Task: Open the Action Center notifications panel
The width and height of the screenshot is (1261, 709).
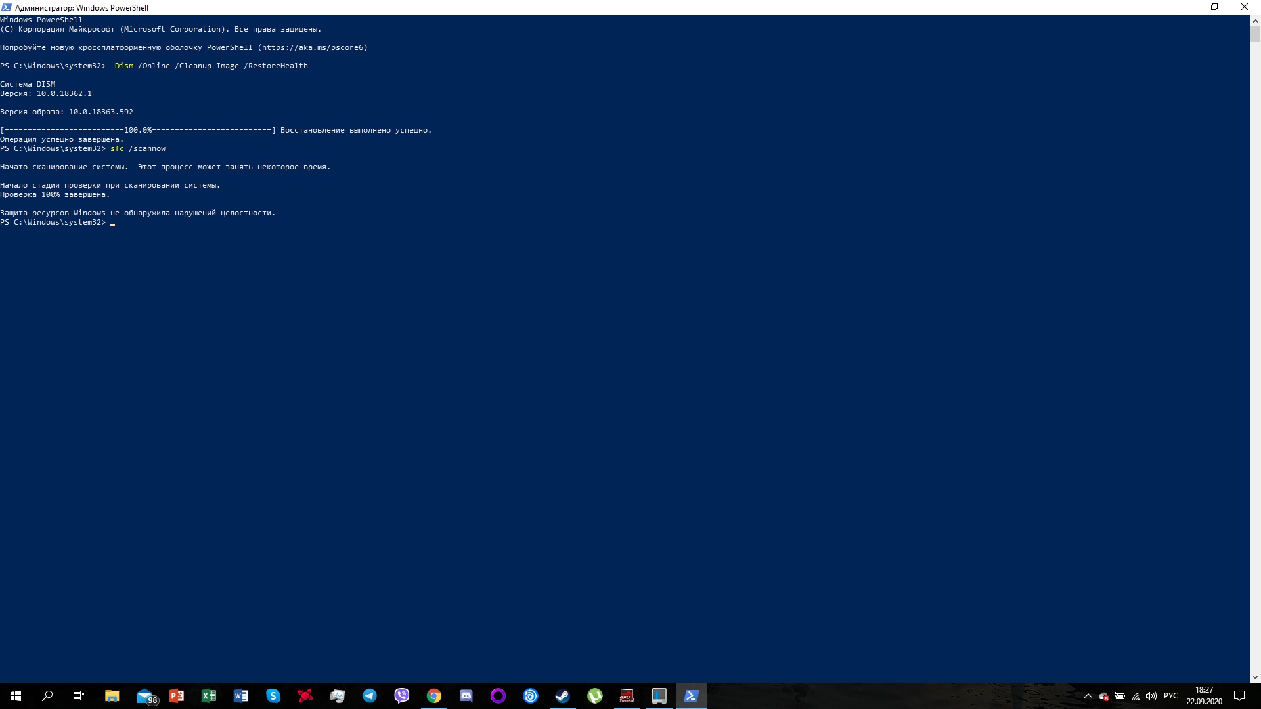Action: [x=1239, y=696]
